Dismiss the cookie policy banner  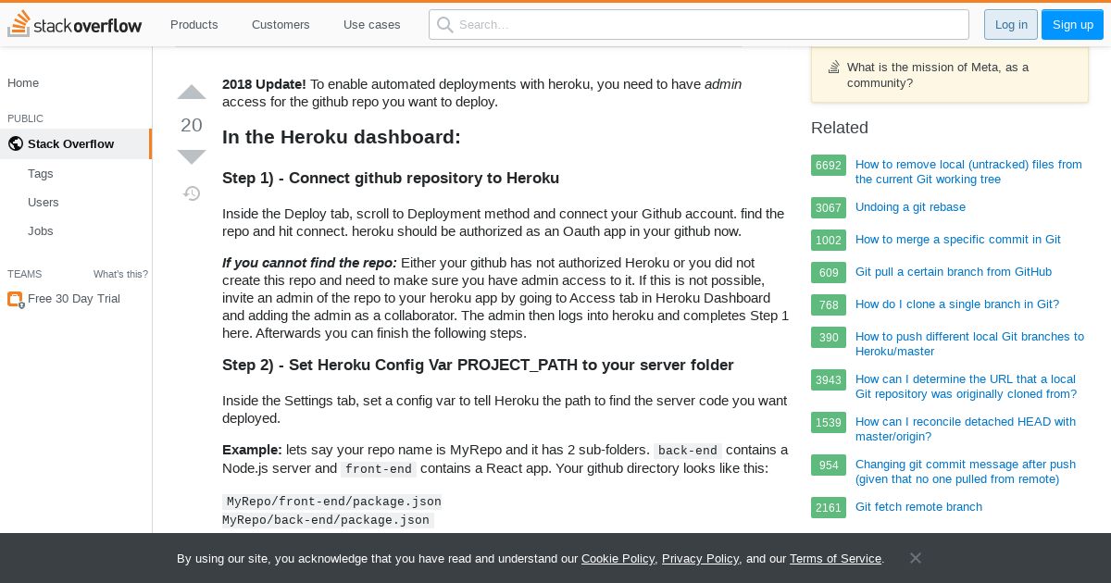[x=915, y=558]
